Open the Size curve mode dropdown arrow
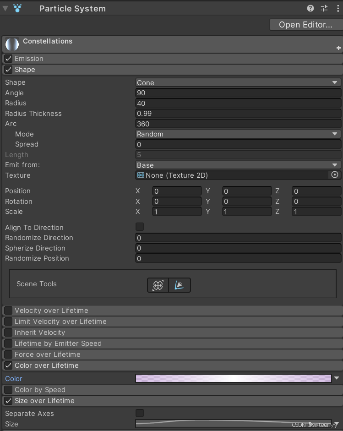 [x=337, y=424]
